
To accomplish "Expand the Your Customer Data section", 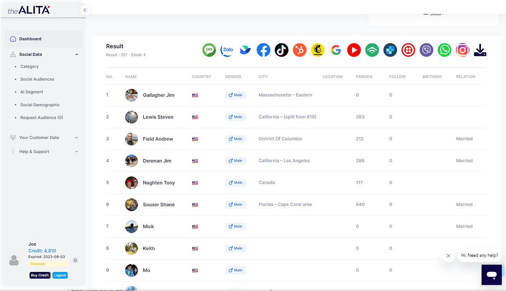I will [43, 138].
